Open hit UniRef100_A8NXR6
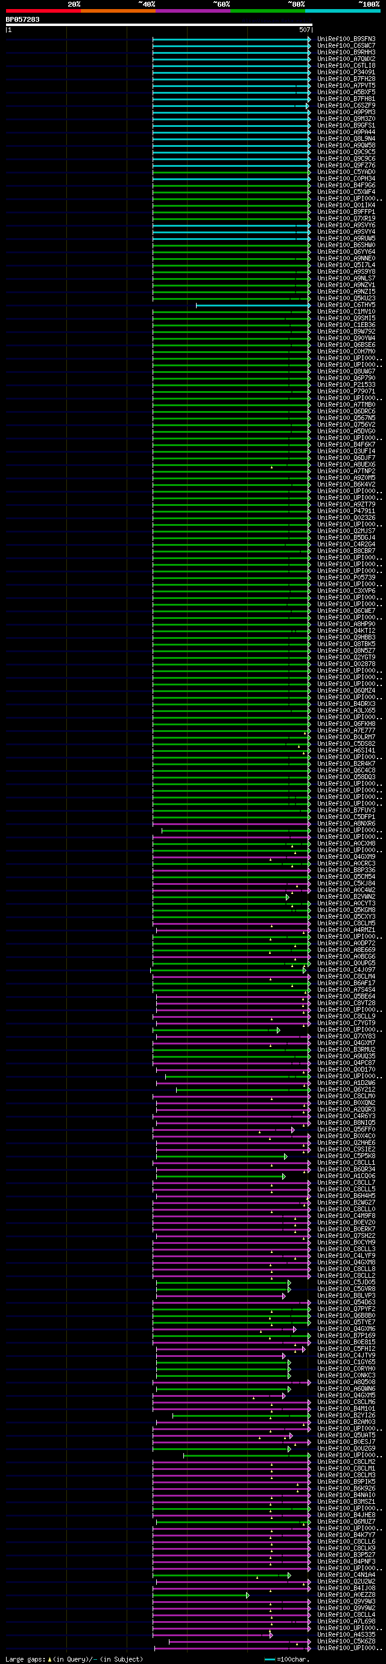The width and height of the screenshot is (386, 1664). [346, 824]
